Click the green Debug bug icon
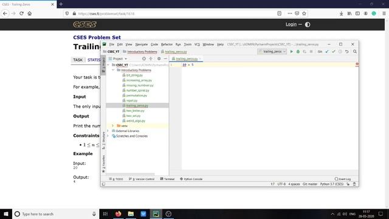Image resolution: width=389 pixels, height=219 pixels. [x=298, y=52]
